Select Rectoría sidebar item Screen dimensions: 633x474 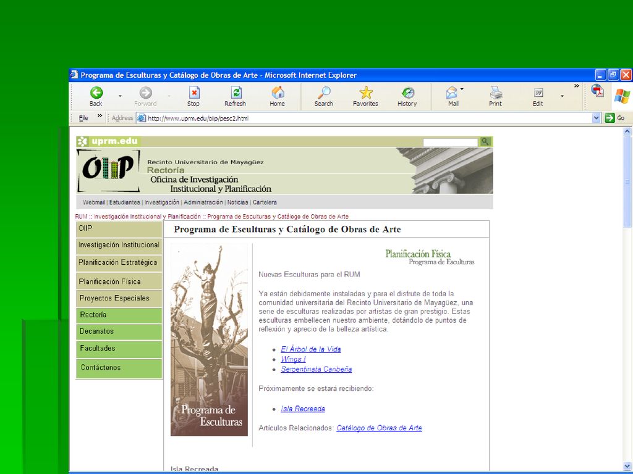click(119, 315)
